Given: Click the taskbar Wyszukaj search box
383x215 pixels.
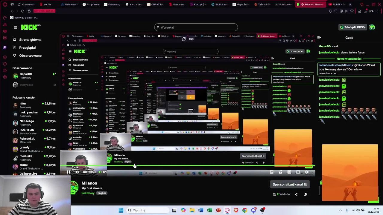Looking at the screenshot, I should click(148, 210).
